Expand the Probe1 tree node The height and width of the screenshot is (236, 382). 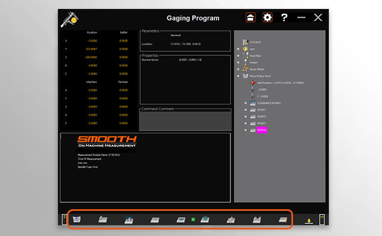238,63
